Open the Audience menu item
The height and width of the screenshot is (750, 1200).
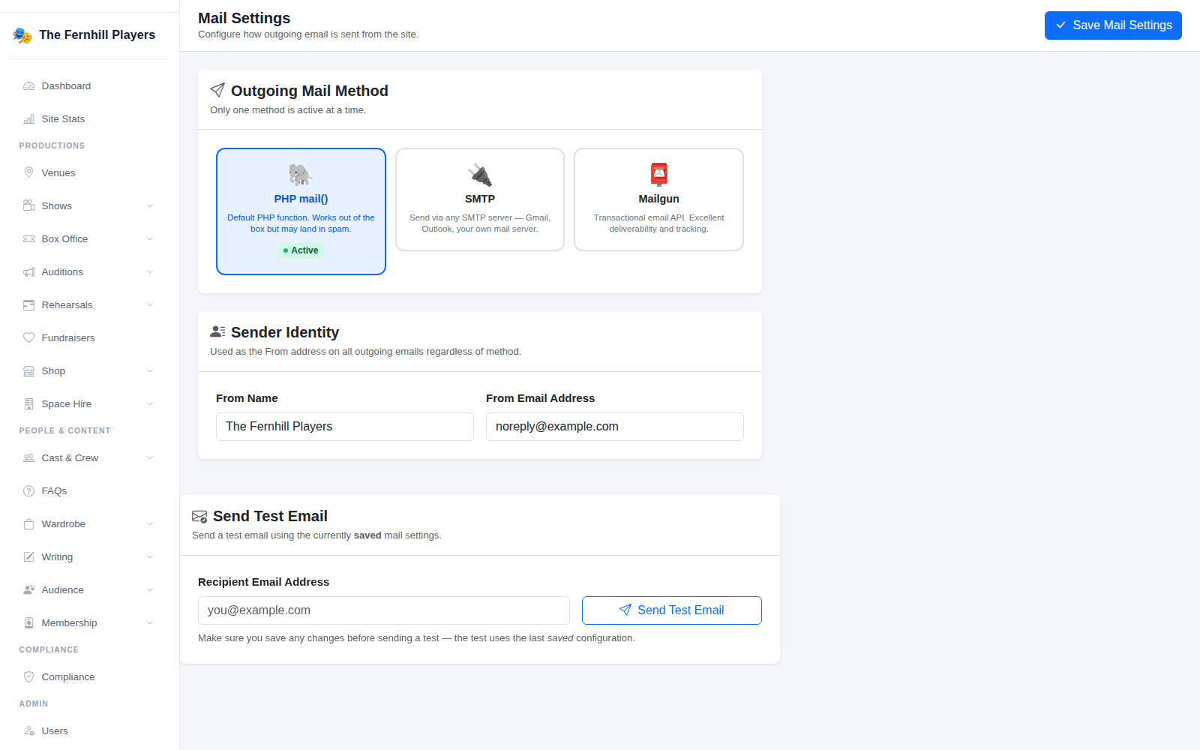point(89,590)
